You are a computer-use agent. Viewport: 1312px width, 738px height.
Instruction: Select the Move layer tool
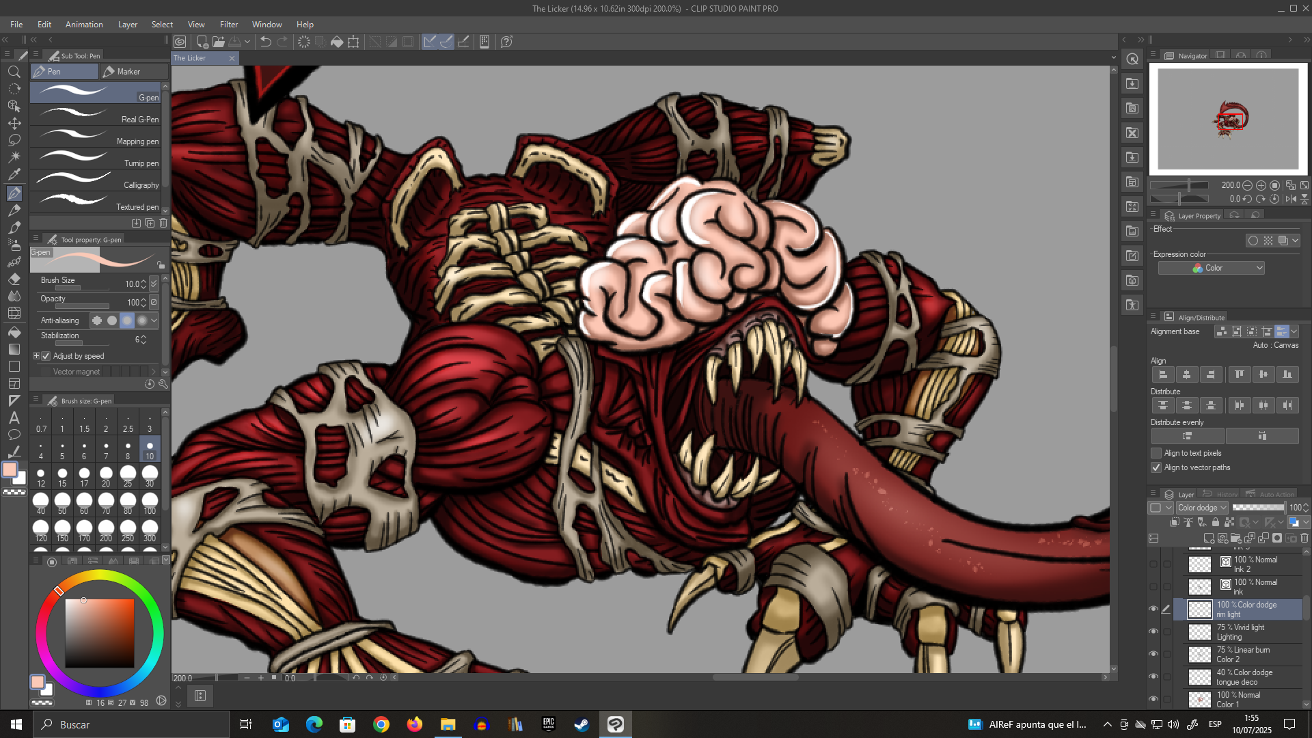[14, 123]
